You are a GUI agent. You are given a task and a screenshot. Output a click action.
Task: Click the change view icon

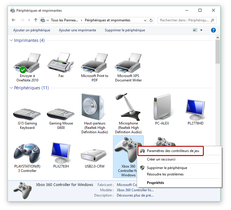coord(195,30)
